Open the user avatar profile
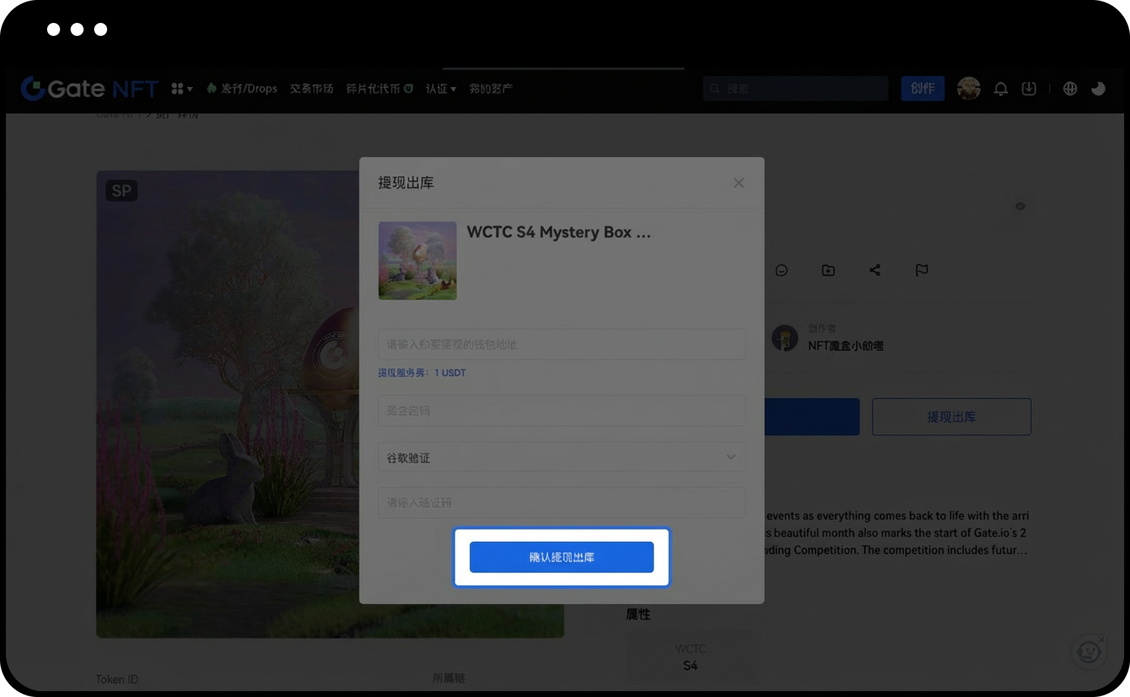This screenshot has height=697, width=1130. pyautogui.click(x=968, y=89)
